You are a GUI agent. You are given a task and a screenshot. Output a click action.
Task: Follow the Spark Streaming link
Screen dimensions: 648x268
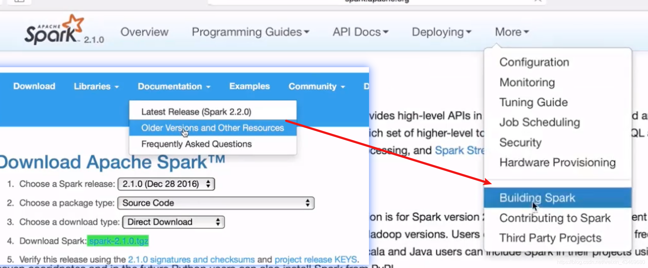[460, 150]
